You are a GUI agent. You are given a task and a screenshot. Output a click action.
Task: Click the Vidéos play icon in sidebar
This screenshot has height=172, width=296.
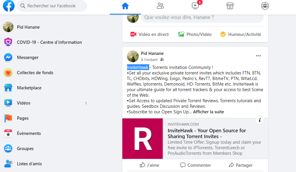click(8, 103)
